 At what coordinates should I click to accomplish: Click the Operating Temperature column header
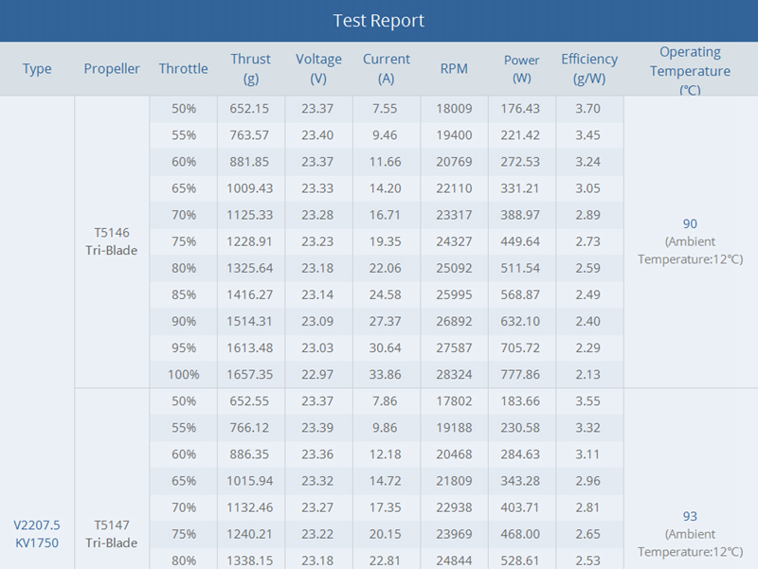690,70
